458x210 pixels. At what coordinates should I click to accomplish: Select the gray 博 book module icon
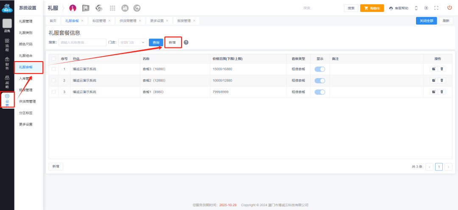86,8
